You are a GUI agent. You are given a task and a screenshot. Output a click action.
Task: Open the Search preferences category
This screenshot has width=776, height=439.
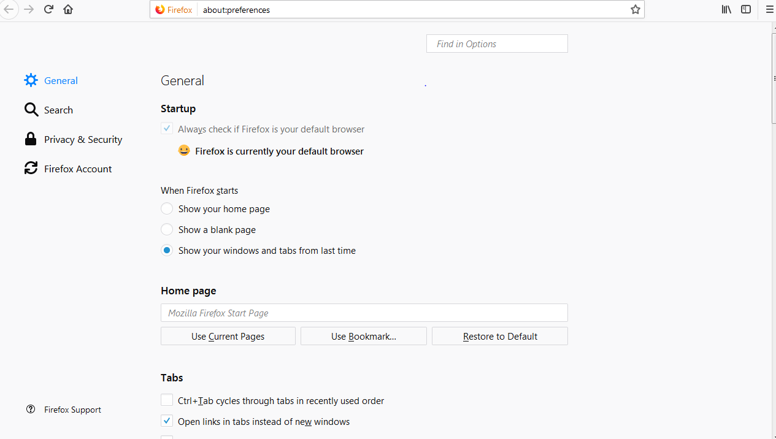click(58, 110)
